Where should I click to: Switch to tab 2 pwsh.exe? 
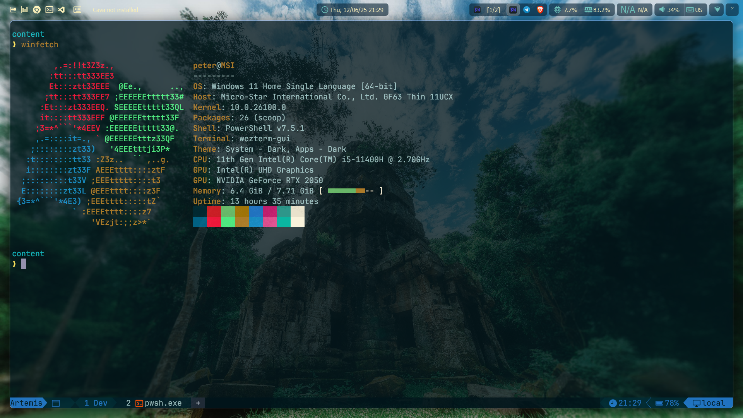[154, 403]
